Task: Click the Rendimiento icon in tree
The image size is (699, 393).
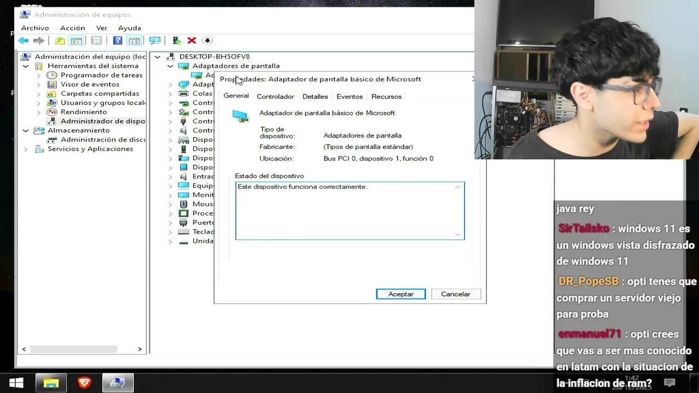Action: [52, 112]
